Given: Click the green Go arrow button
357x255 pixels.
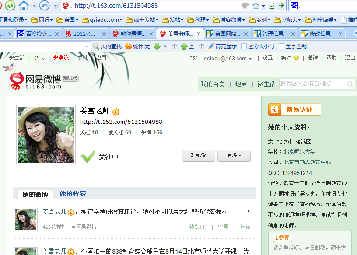Looking at the screenshot, I should click(x=281, y=5).
